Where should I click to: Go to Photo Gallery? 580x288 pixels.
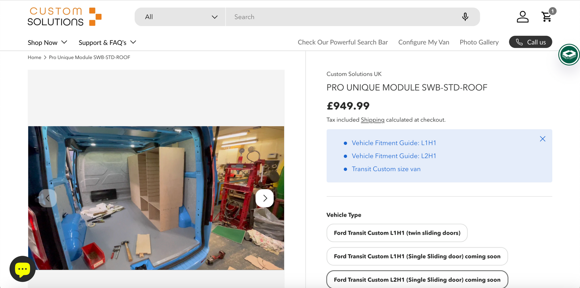[x=479, y=42]
